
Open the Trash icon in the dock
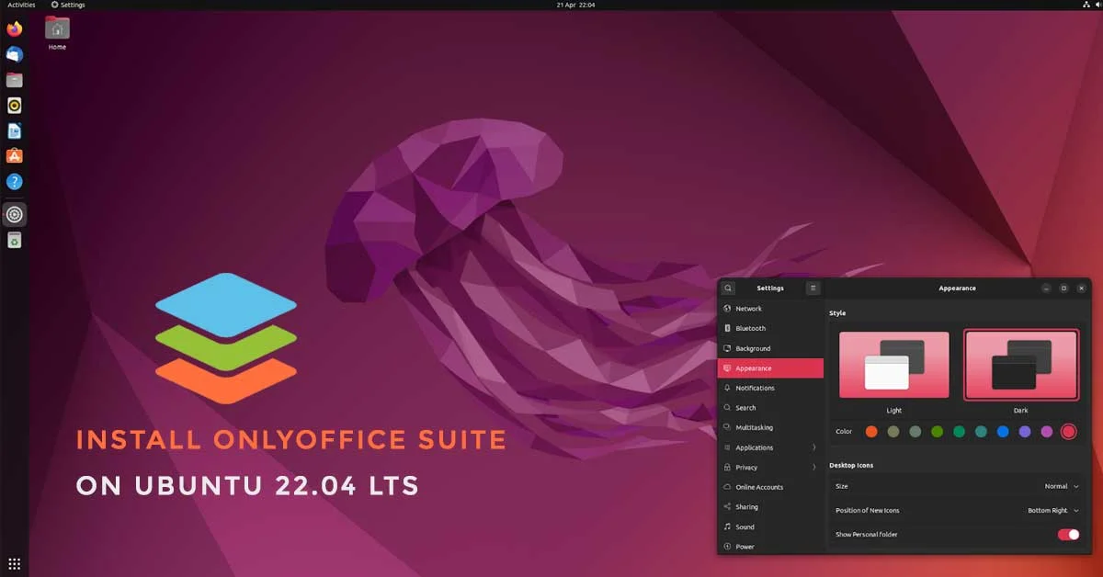[x=14, y=241]
